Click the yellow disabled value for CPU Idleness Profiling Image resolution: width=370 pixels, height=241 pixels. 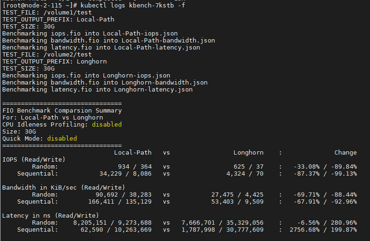106,125
